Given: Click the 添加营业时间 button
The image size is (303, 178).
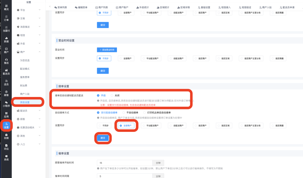Looking at the screenshot, I should 107,50.
